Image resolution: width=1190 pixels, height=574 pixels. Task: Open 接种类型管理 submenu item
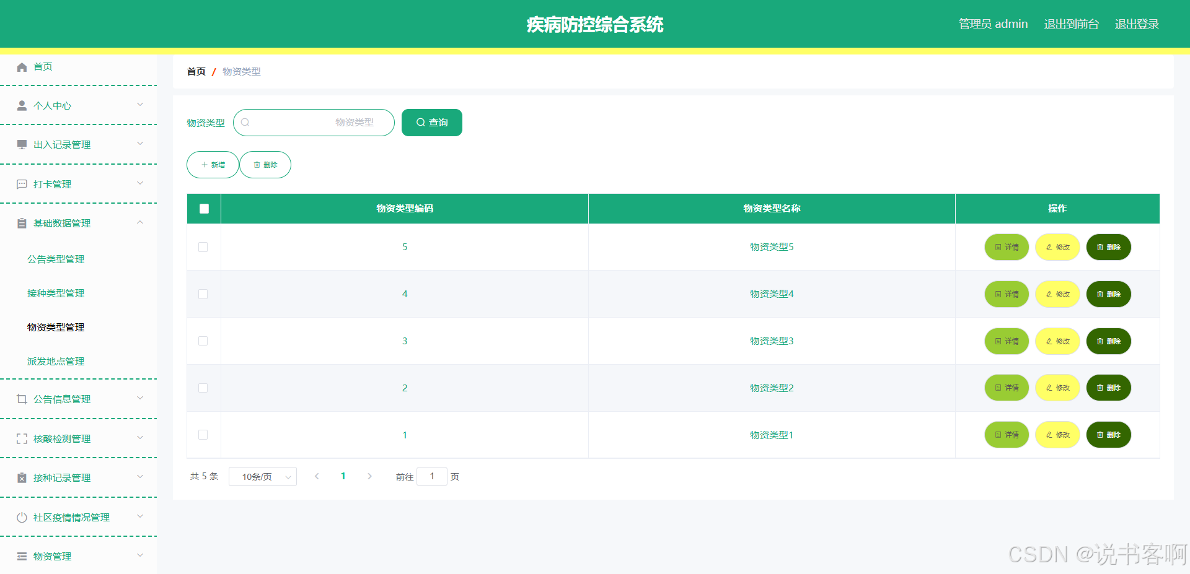pyautogui.click(x=56, y=294)
